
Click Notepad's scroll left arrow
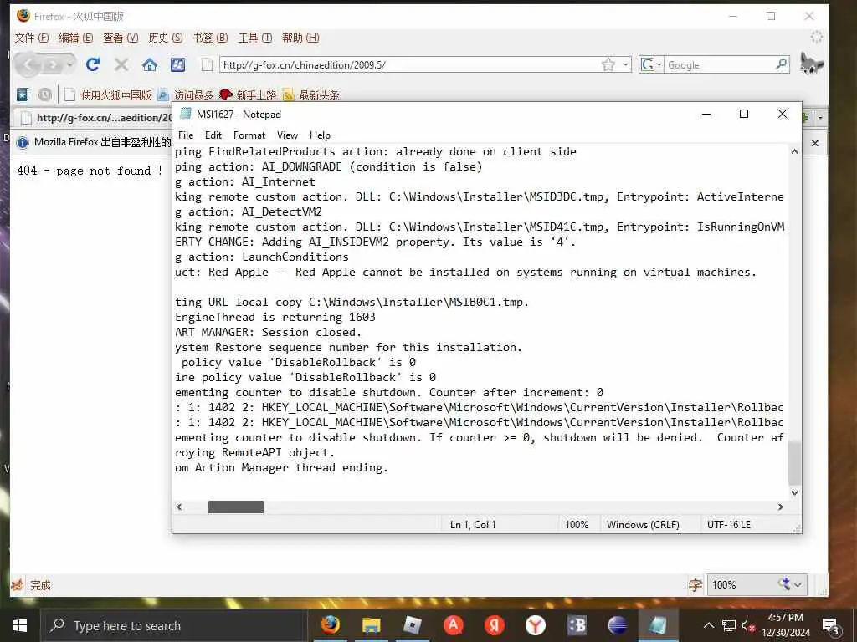(179, 507)
